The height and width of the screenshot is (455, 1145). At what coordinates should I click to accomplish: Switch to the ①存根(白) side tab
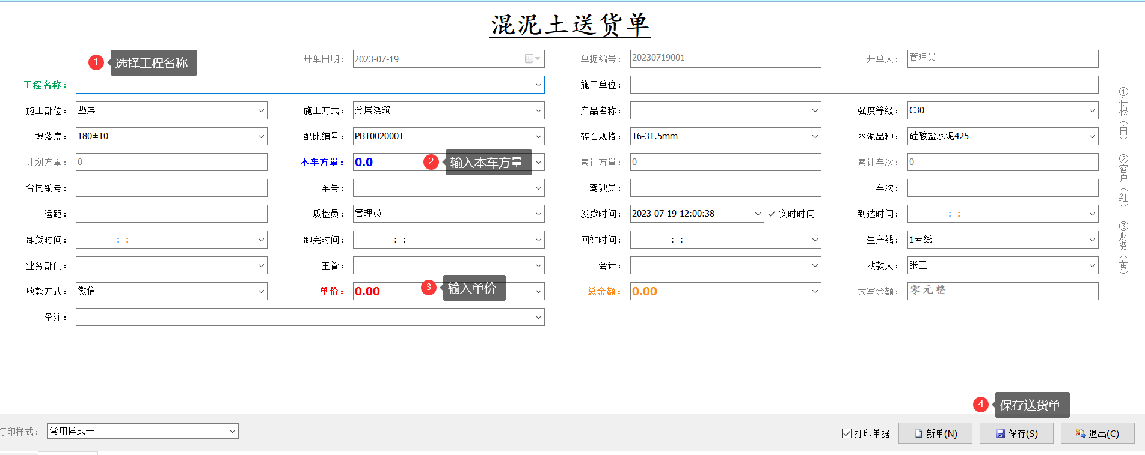[x=1123, y=113]
